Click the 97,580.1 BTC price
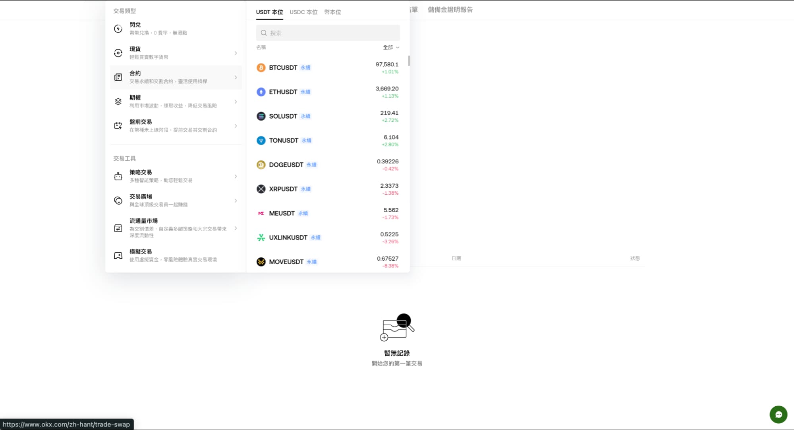The height and width of the screenshot is (430, 794). click(x=387, y=64)
